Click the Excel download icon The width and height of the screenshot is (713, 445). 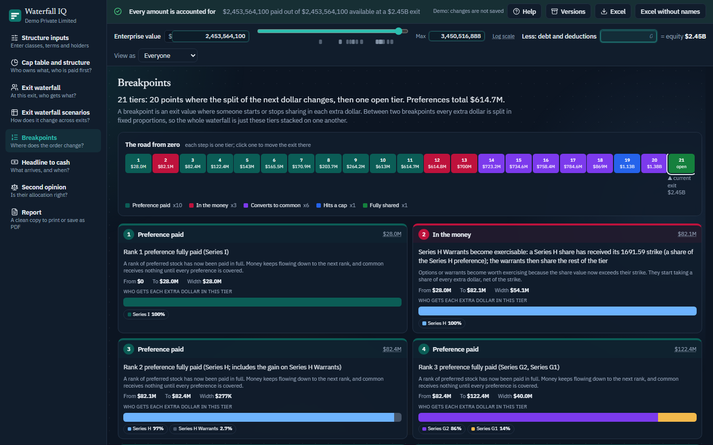[x=604, y=11]
